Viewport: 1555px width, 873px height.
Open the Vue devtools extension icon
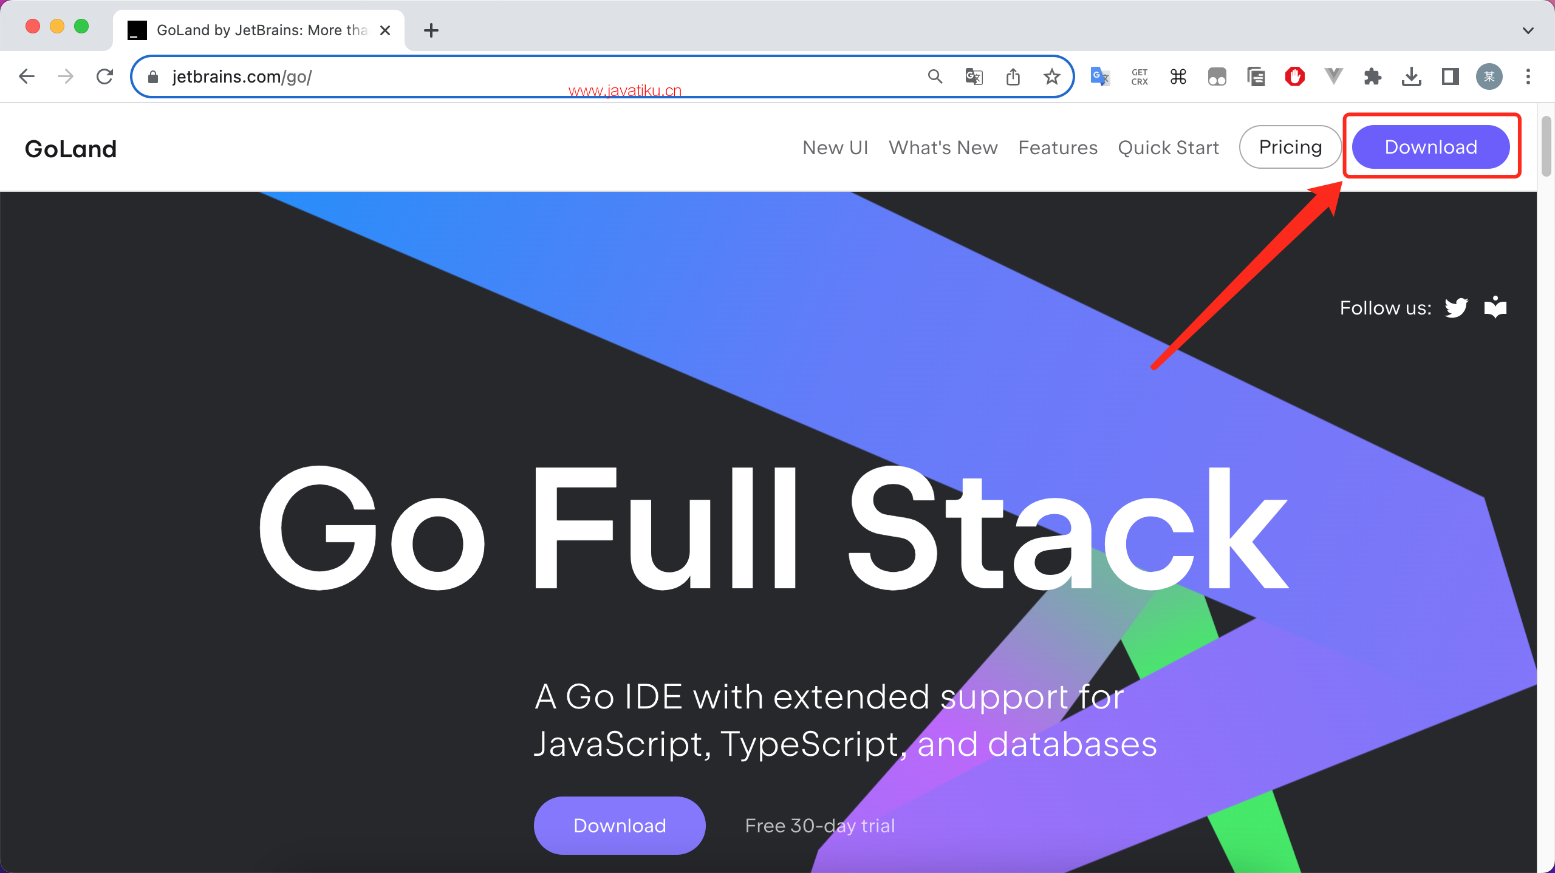pyautogui.click(x=1334, y=76)
